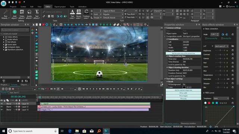Open the View ribbon tab
This screenshot has width=239, height=134.
click(x=40, y=7)
